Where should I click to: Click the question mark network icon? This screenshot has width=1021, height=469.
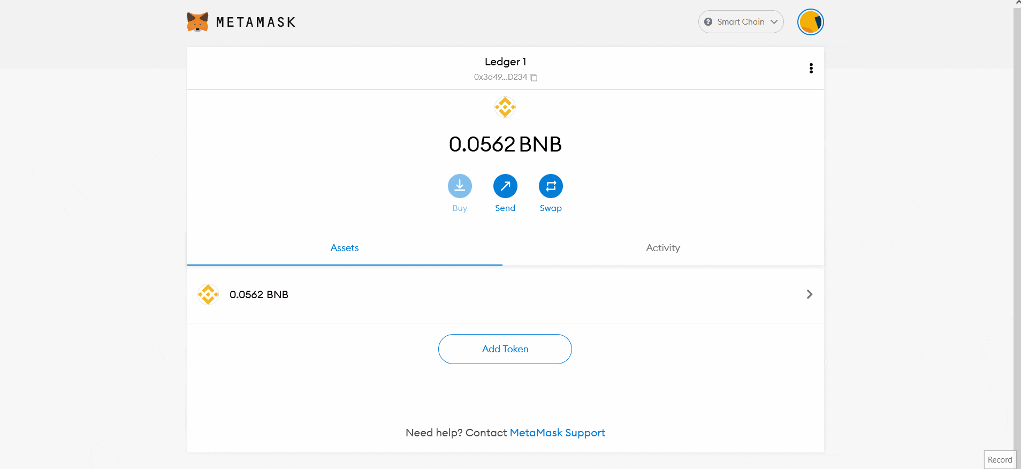708,22
